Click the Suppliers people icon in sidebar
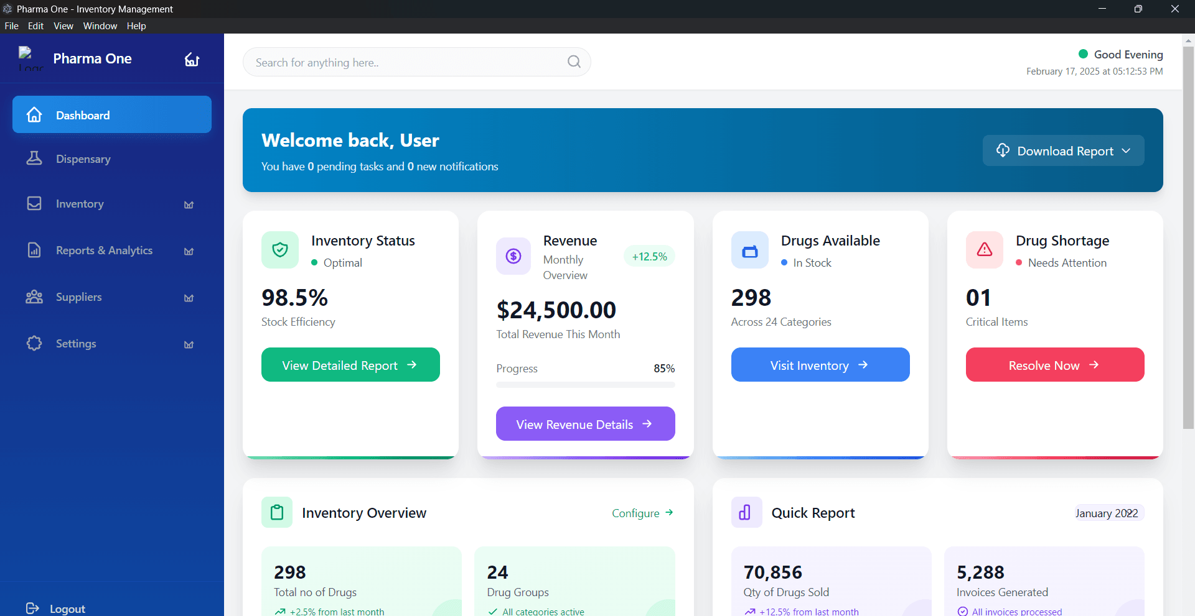The image size is (1195, 616). point(34,297)
